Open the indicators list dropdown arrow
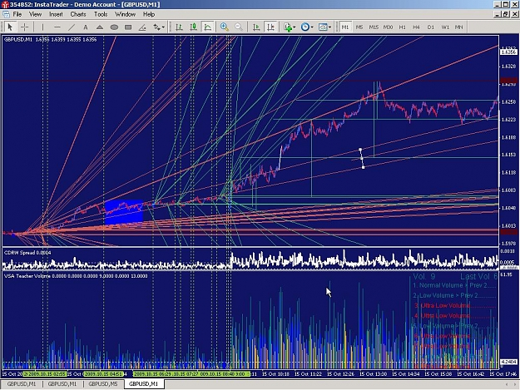This screenshot has width=520, height=390. point(295,27)
